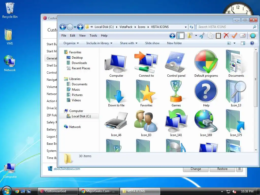Toggle the navigation pane toolbar button

click(x=181, y=36)
